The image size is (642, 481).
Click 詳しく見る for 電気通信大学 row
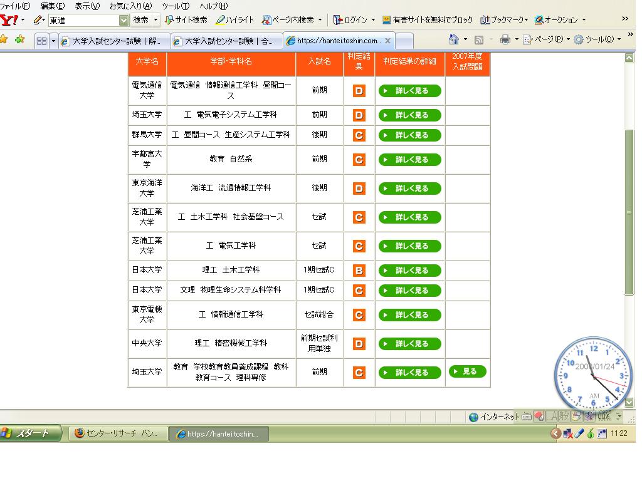pos(409,91)
